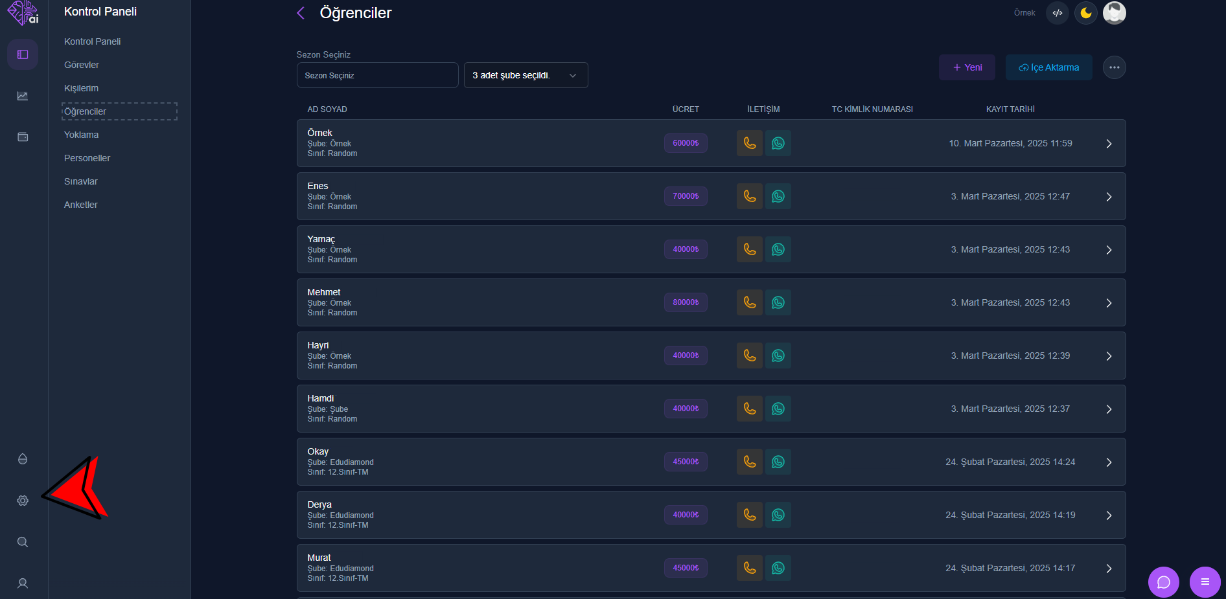
Task: Call the student Enes via phone icon
Action: 750,196
